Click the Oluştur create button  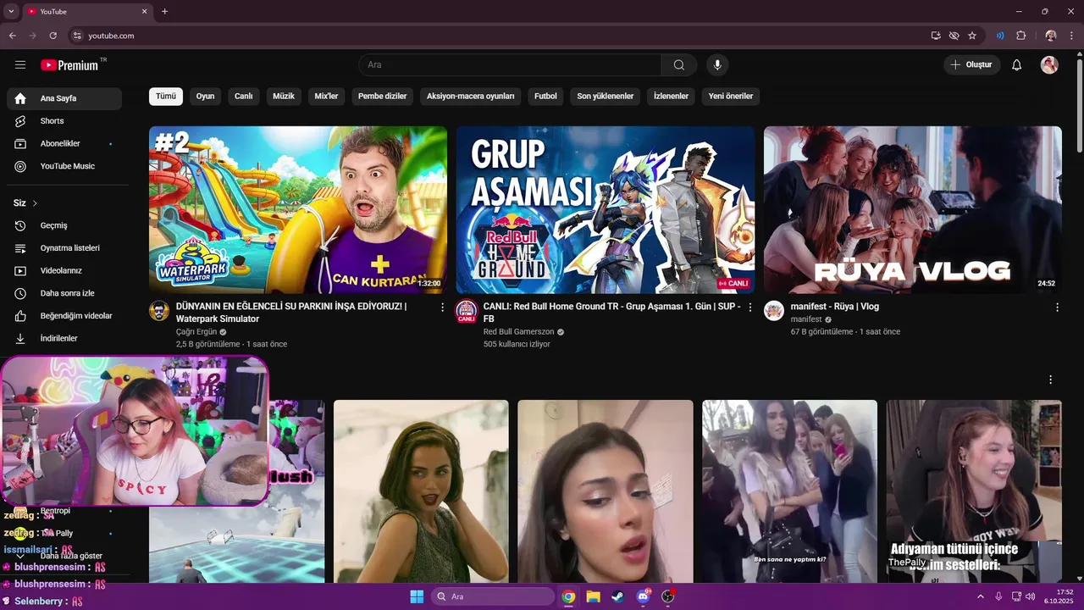[x=972, y=65]
